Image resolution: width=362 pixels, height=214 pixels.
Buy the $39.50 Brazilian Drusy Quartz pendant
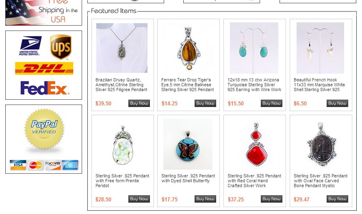(139, 103)
